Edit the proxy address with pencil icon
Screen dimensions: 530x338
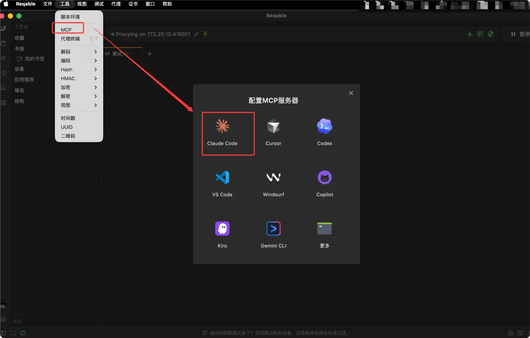[196, 34]
